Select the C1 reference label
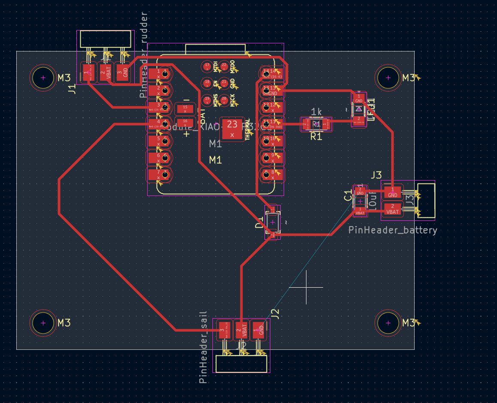497x403 pixels. point(348,195)
